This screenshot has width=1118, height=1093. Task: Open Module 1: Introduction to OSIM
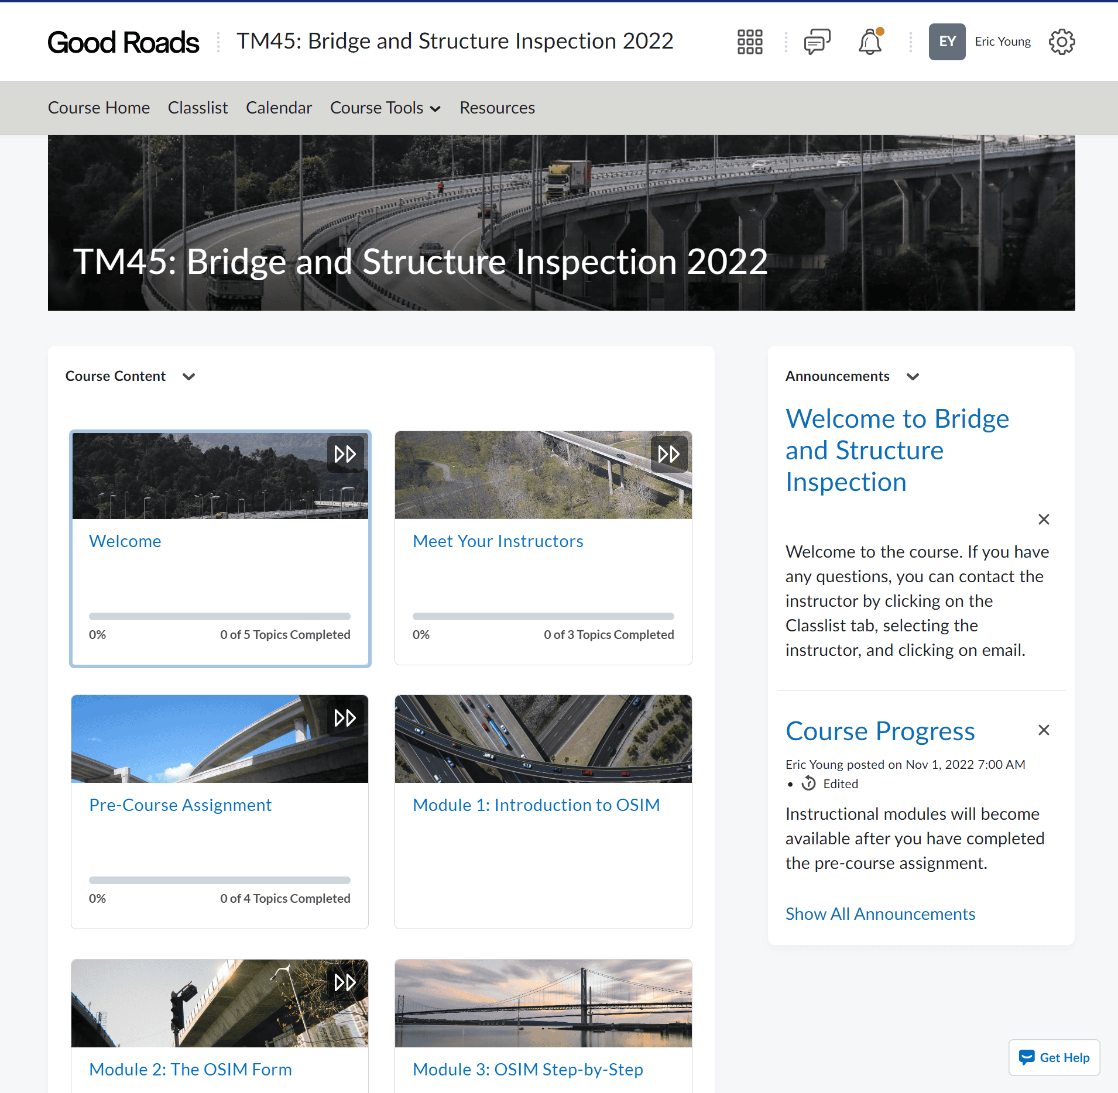(x=536, y=805)
